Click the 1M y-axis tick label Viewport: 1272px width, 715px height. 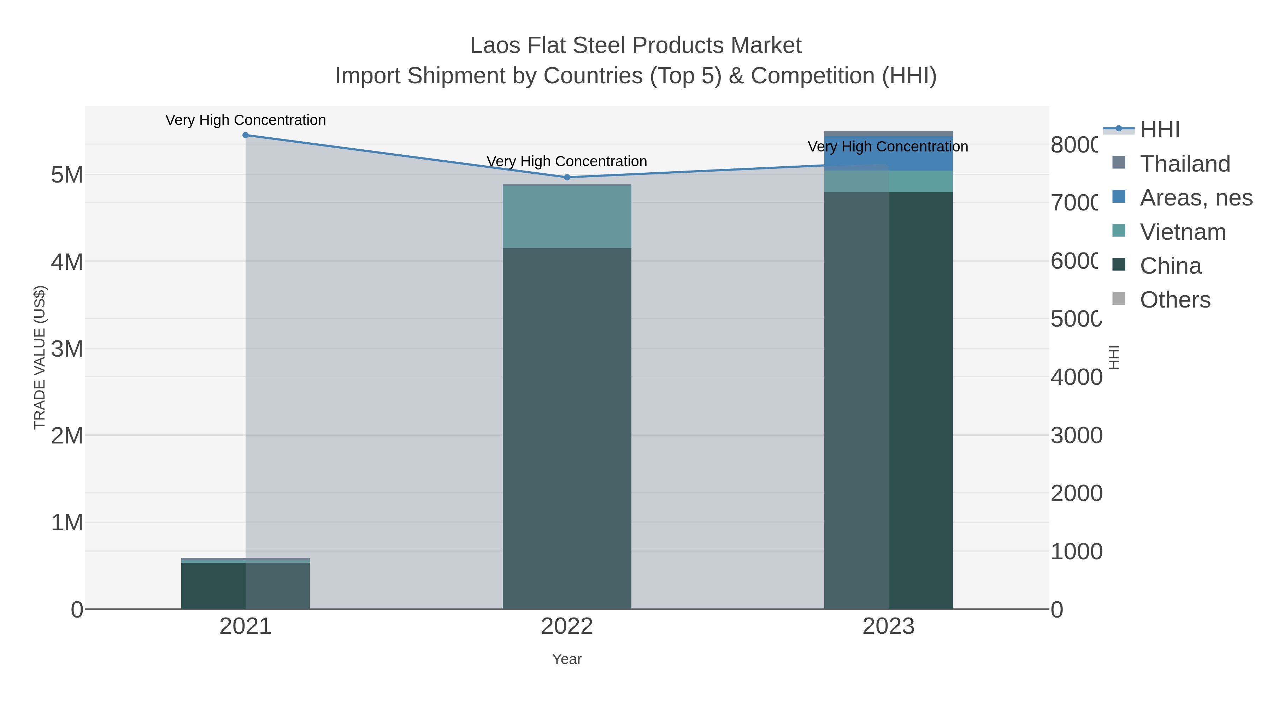(x=67, y=523)
